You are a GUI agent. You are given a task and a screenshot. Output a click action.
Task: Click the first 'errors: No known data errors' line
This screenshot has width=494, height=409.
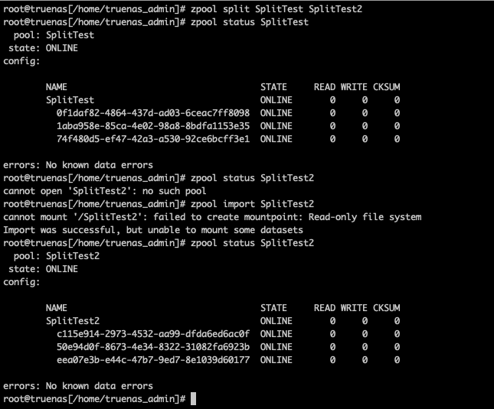(x=78, y=165)
